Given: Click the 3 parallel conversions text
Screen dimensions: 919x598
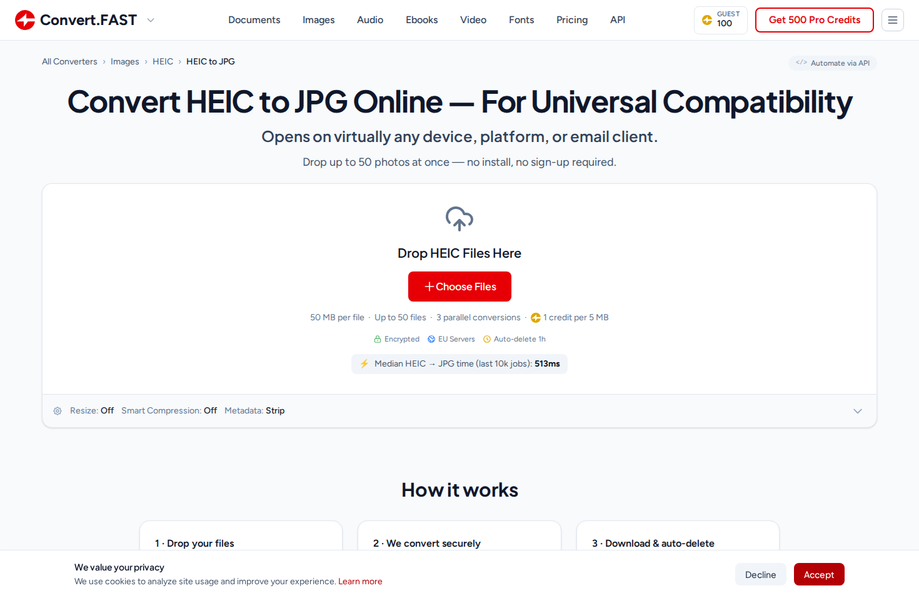Looking at the screenshot, I should [478, 318].
